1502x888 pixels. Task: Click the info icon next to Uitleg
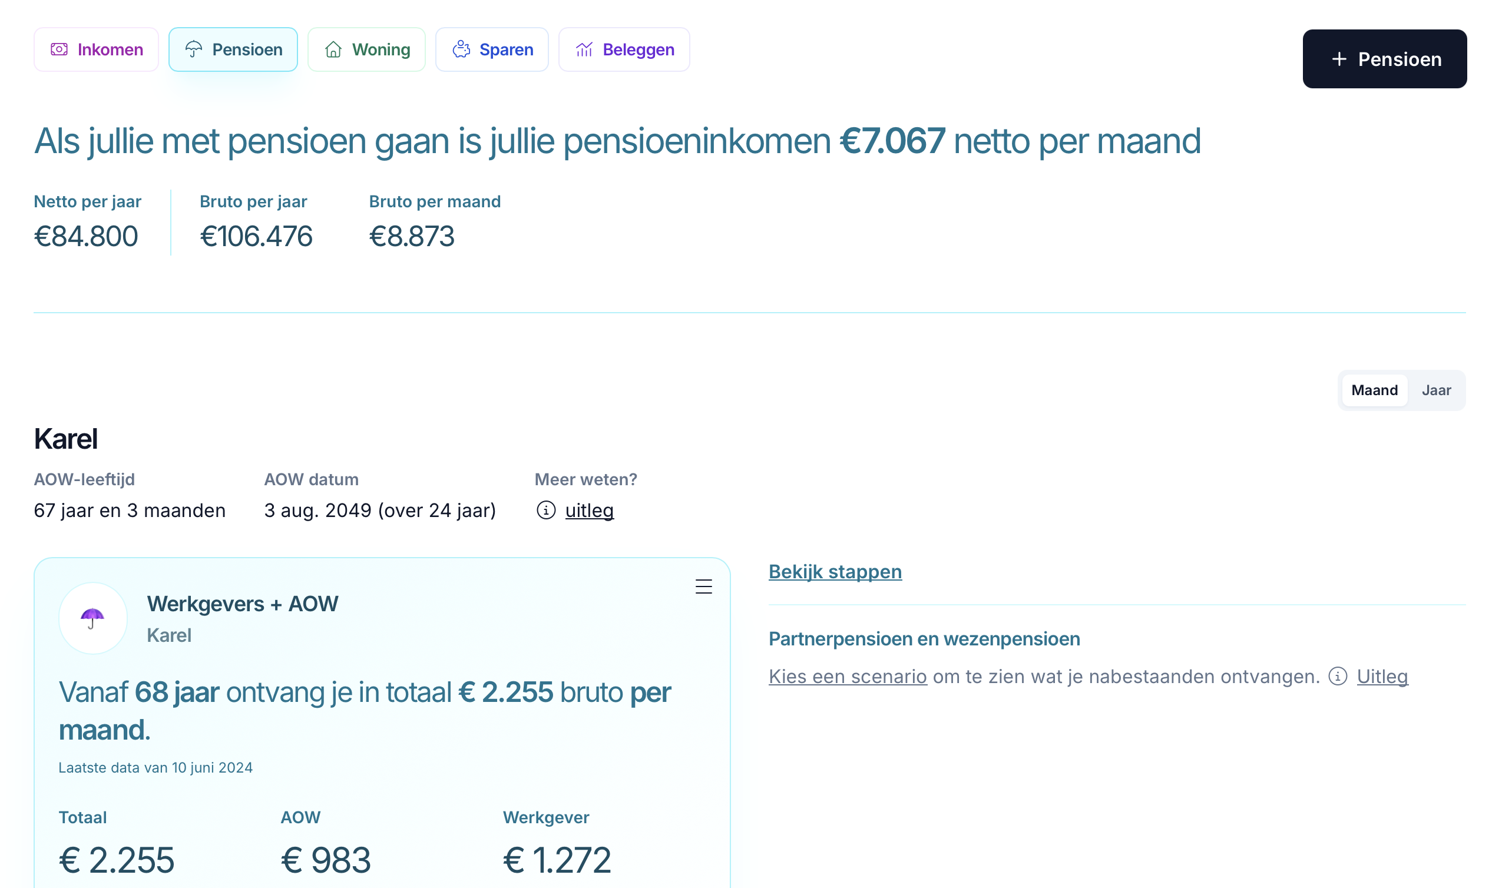coord(1338,676)
